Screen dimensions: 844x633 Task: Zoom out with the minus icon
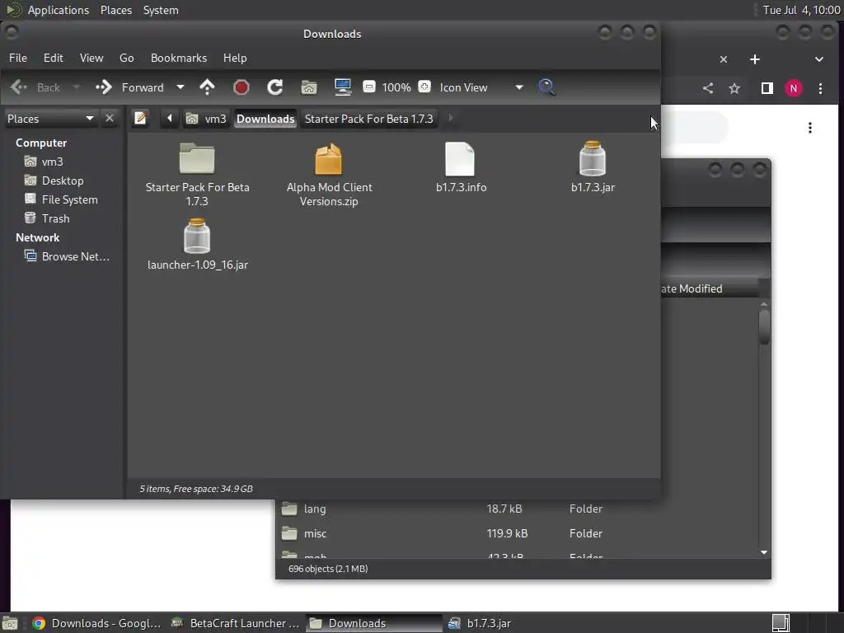tap(369, 87)
